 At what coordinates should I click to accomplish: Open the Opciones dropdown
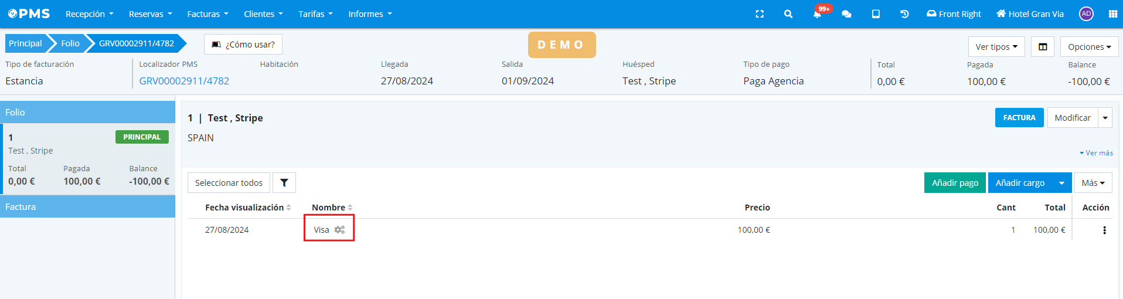tap(1089, 47)
